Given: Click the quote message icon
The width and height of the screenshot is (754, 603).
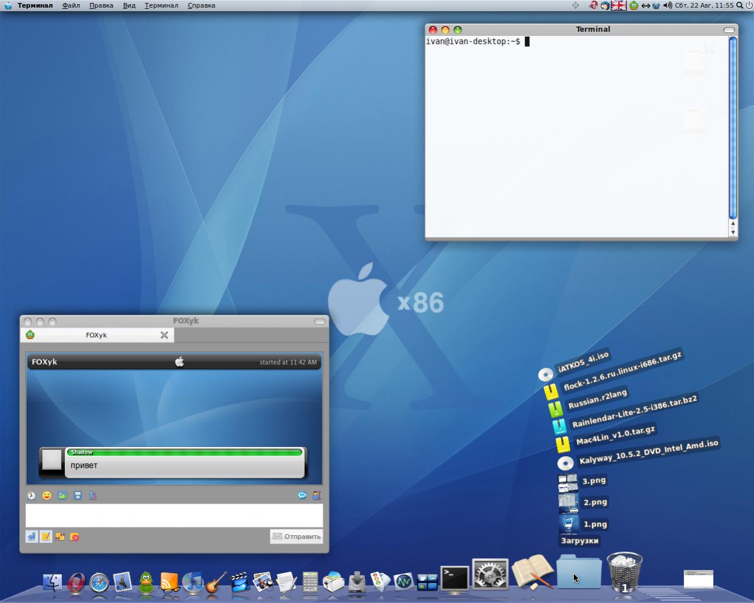Looking at the screenshot, I should click(x=60, y=537).
